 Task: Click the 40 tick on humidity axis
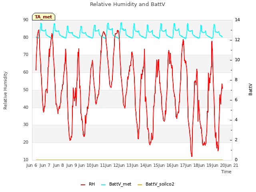pos(26,108)
